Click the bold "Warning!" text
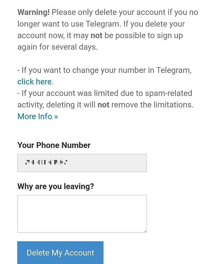This screenshot has width=222, height=264. click(33, 12)
